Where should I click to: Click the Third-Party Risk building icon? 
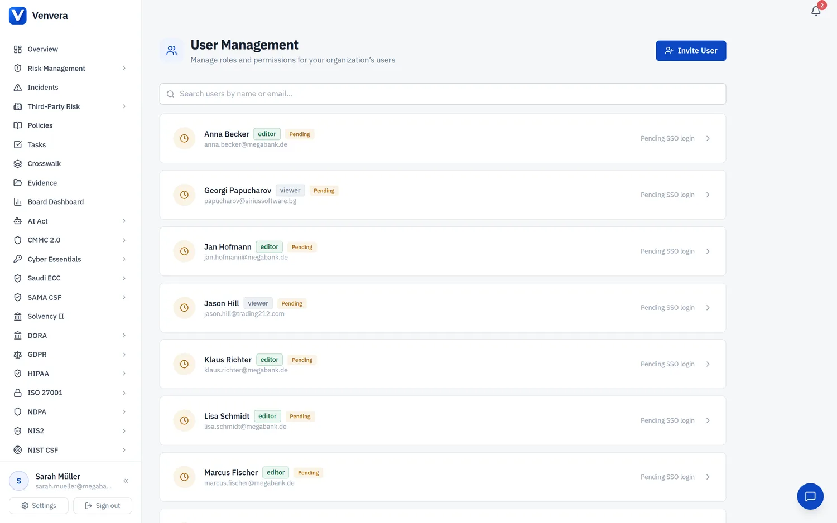click(x=18, y=106)
